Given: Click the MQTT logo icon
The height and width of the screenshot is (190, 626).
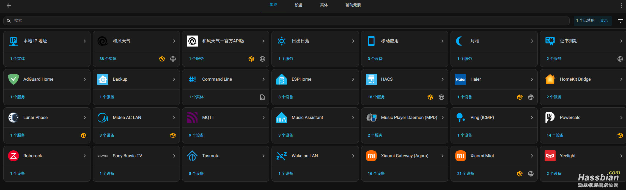Looking at the screenshot, I should tap(192, 118).
